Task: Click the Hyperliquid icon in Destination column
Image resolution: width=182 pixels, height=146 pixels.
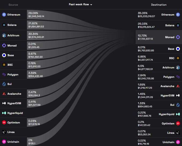Action: coord(178,114)
